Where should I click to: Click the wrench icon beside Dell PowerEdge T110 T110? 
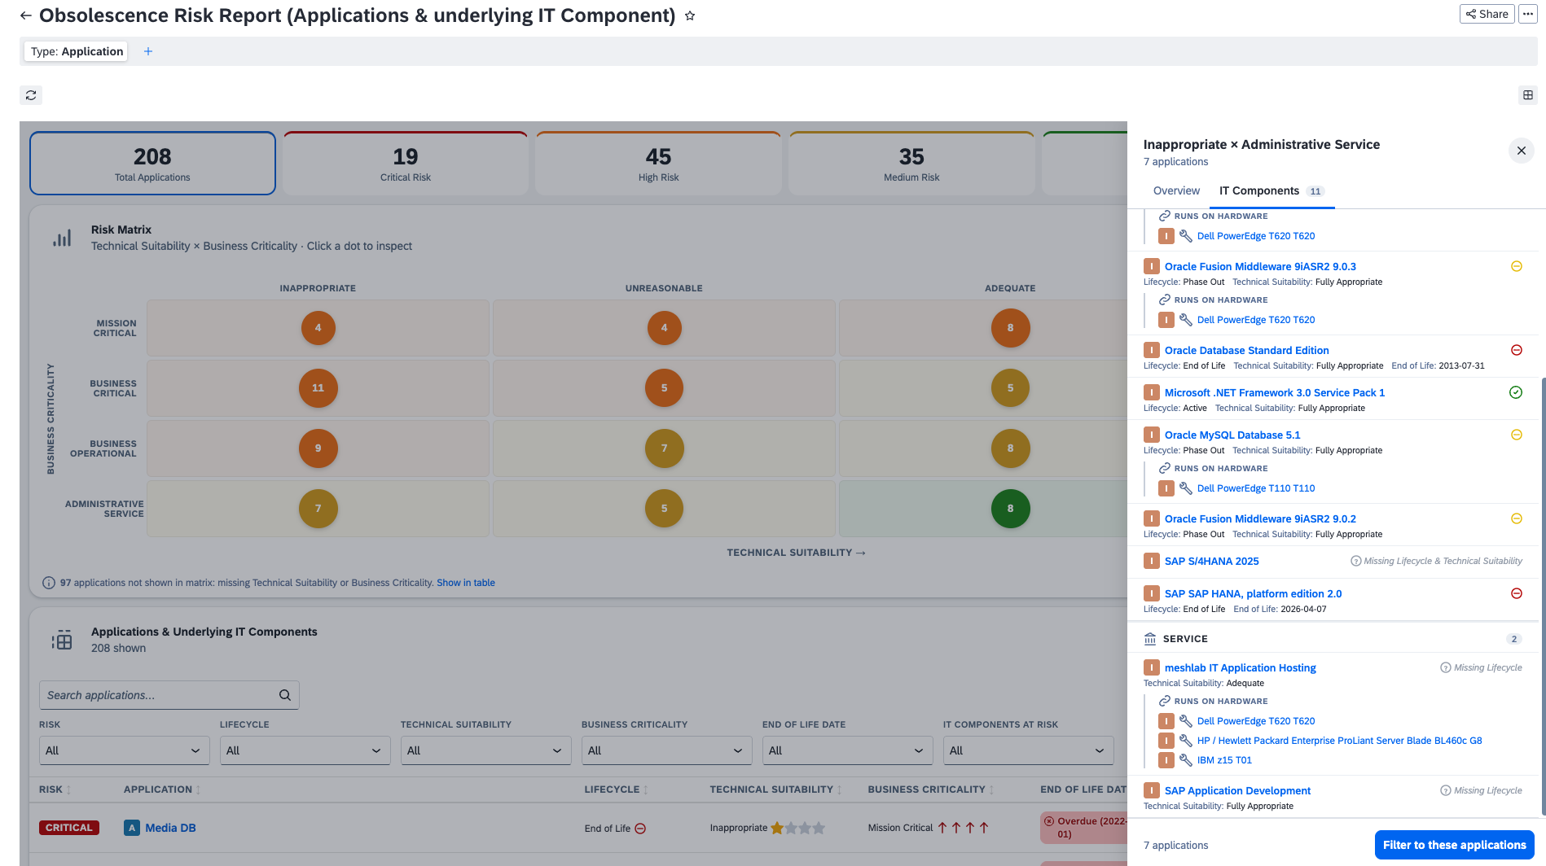1186,488
